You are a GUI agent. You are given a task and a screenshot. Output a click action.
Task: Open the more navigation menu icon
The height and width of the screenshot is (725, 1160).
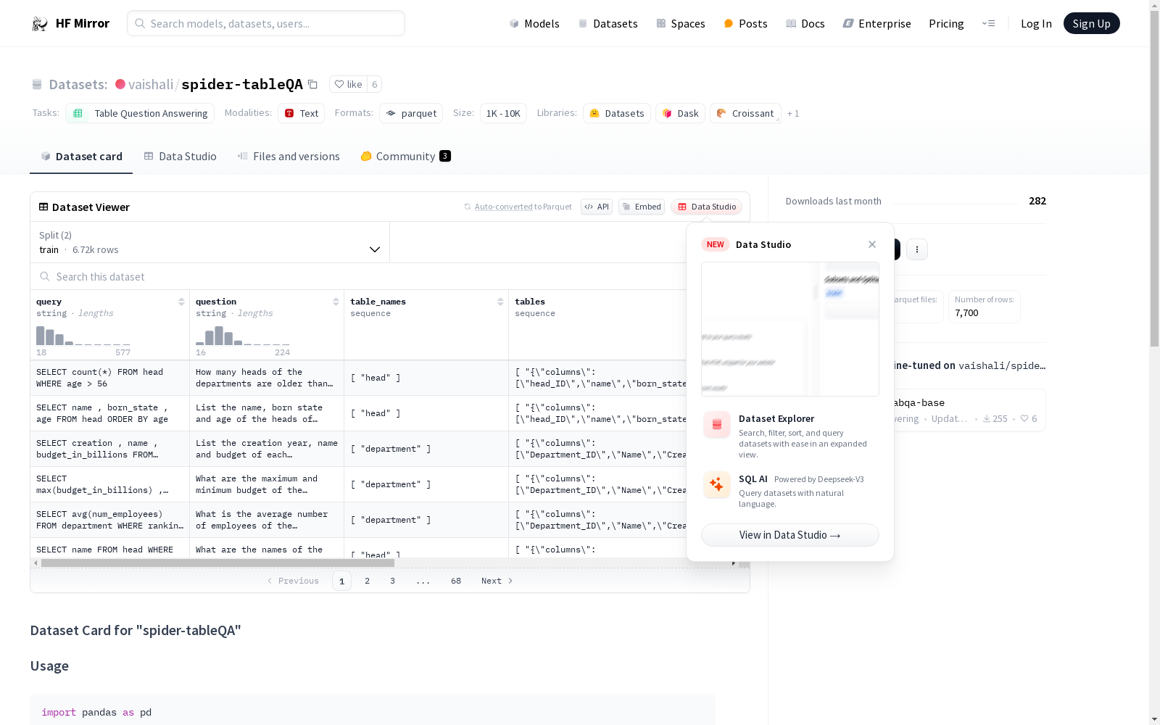[x=988, y=23]
